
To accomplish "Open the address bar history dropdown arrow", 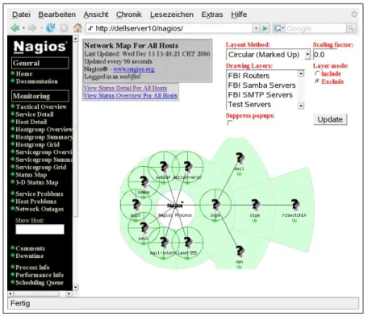I will pyautogui.click(x=256, y=28).
